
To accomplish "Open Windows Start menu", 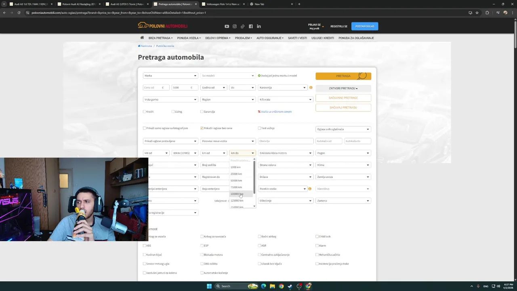I will click(209, 286).
